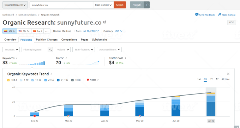
Task: Open the Positions filter dropdown
Action: [11, 50]
